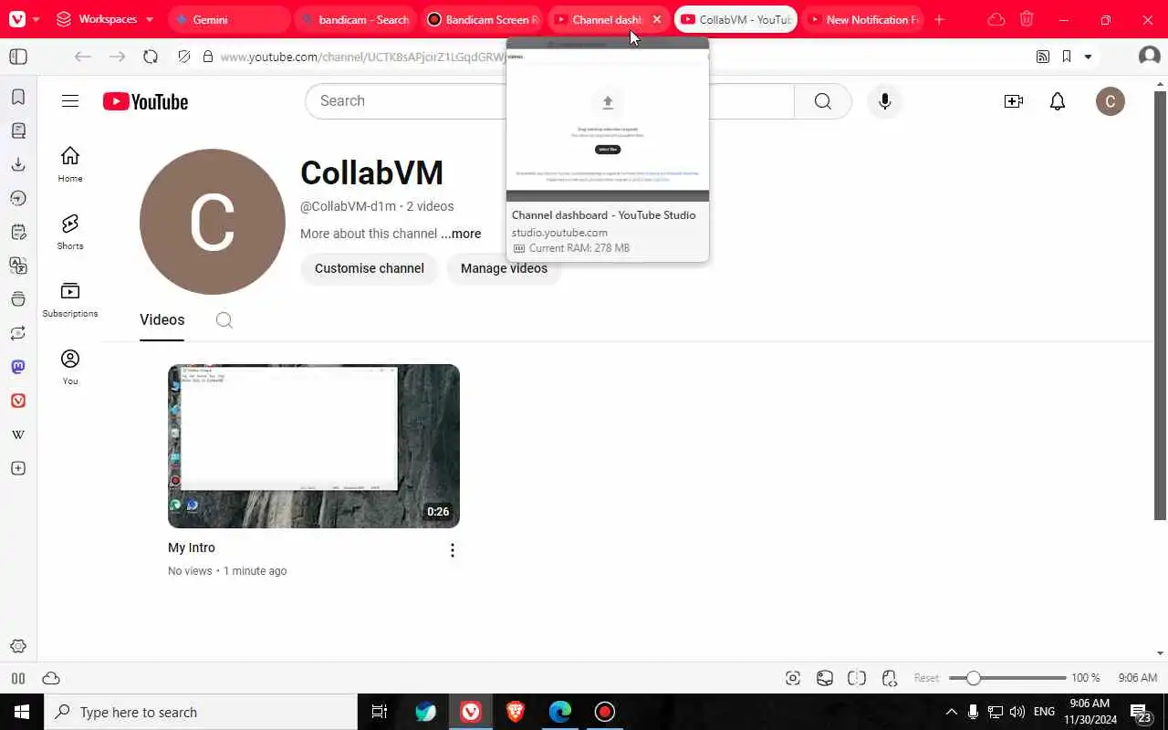1168x730 pixels.
Task: Reload the current page
Action: click(151, 57)
